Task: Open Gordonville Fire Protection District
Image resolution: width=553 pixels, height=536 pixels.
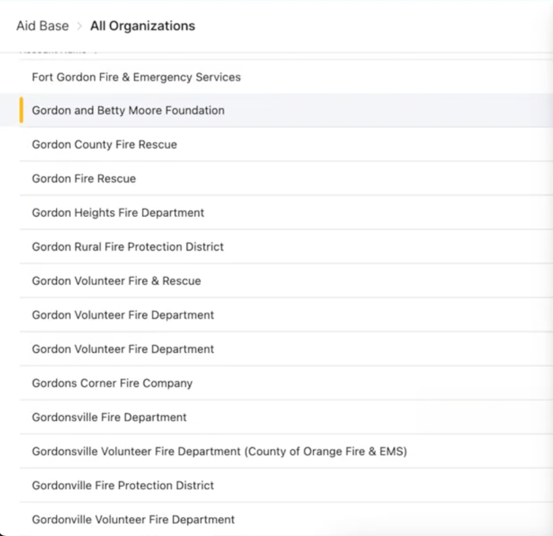Action: [123, 485]
